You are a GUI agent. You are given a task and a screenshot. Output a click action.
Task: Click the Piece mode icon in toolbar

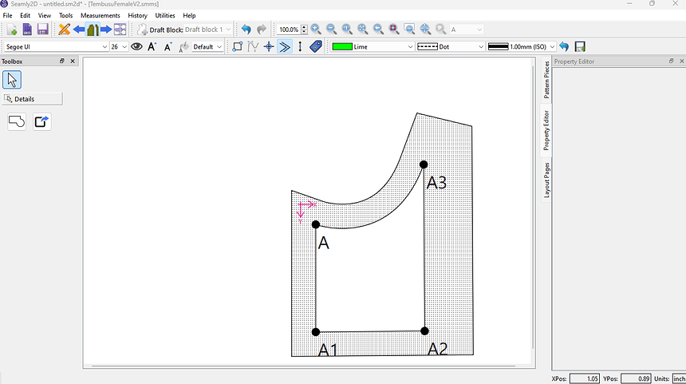point(93,30)
